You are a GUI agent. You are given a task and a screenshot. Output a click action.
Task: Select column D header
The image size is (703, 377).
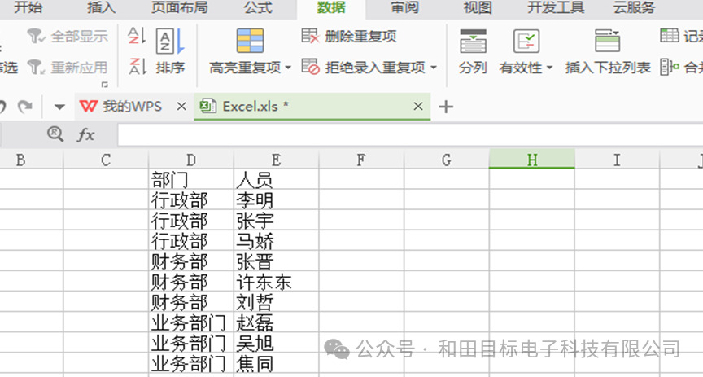pyautogui.click(x=191, y=160)
